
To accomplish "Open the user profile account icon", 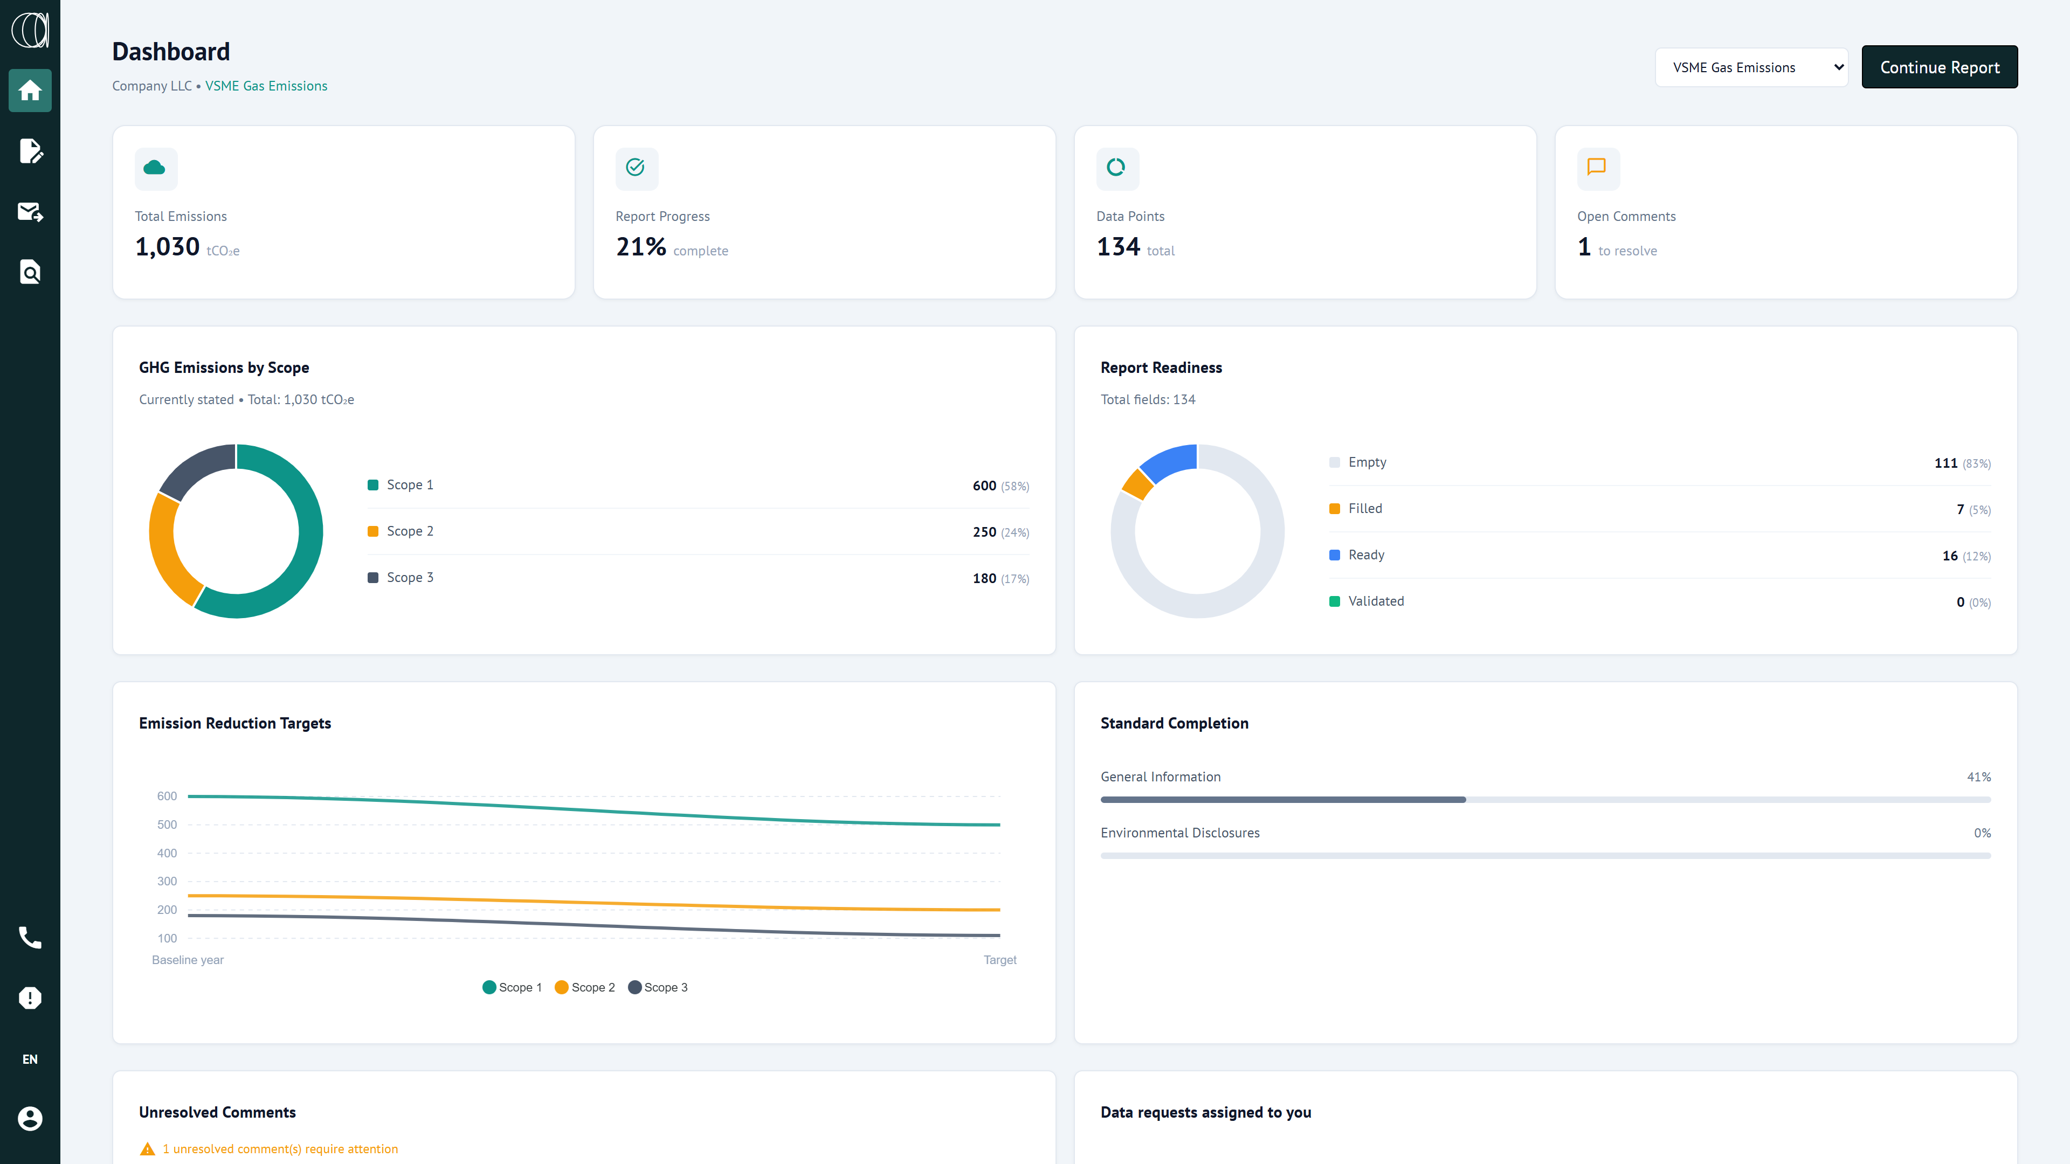I will 30,1118.
